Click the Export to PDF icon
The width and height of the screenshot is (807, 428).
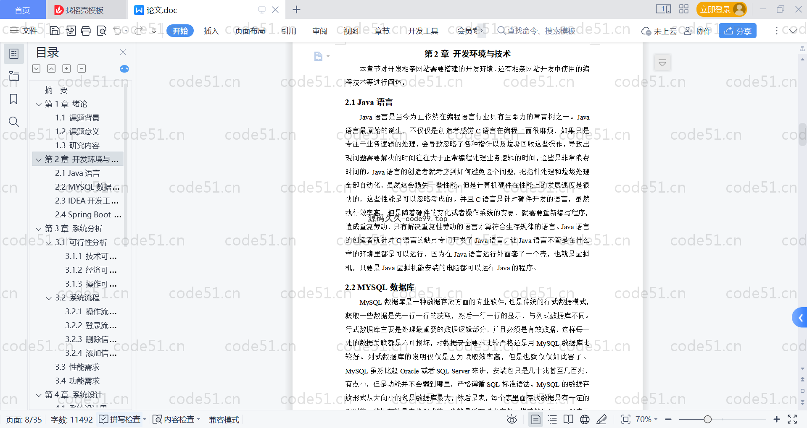point(71,31)
